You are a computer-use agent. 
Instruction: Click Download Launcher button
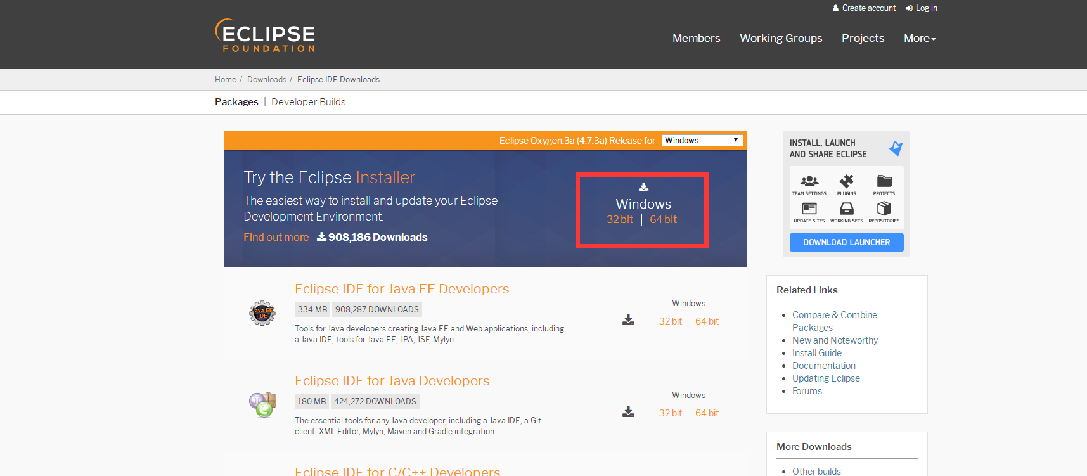(846, 242)
